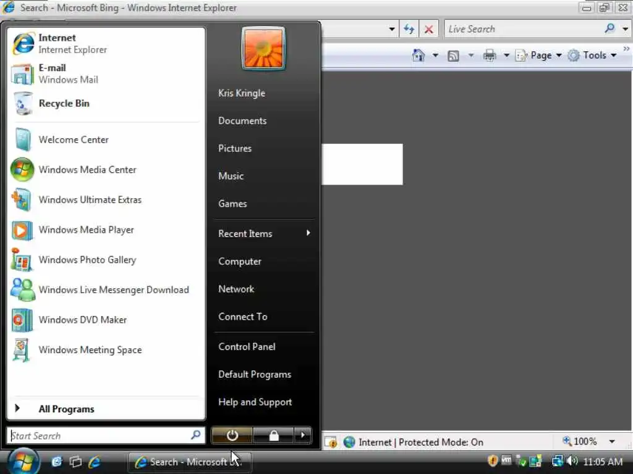The width and height of the screenshot is (633, 474).
Task: Launch Windows Media Center
Action: [106, 170]
